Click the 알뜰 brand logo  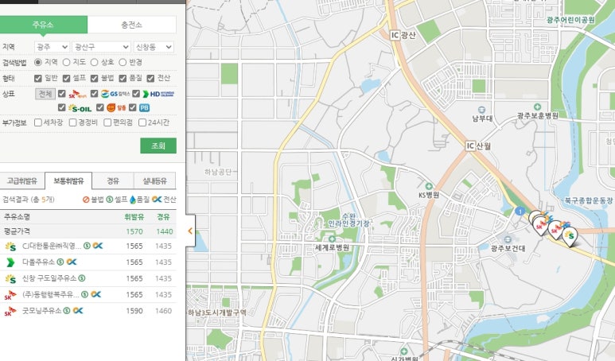(116, 107)
